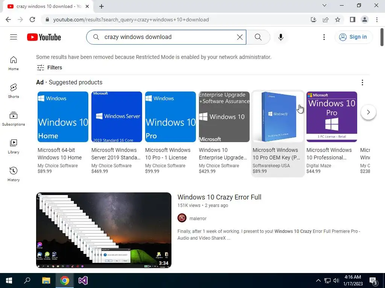Open History in the sidebar

click(14, 174)
